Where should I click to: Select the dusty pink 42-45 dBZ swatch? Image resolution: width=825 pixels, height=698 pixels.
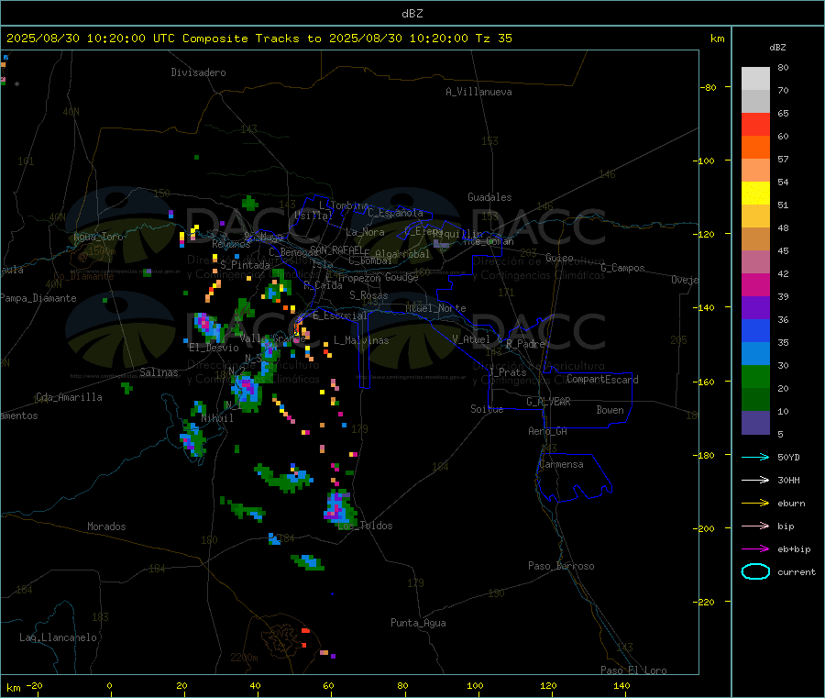(755, 262)
